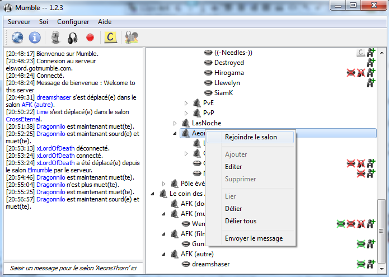Click the authenticated icon on ((-Needles-)) row
Screen dimensions: 389x277
coord(371,53)
